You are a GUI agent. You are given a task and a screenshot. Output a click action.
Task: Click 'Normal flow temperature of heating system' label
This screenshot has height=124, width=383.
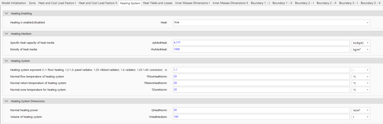(37, 76)
